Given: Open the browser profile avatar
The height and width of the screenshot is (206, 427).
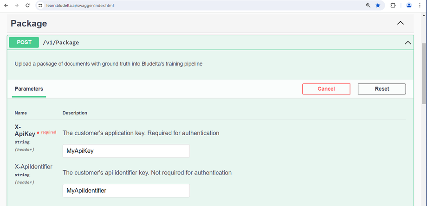Looking at the screenshot, I should coord(409,6).
